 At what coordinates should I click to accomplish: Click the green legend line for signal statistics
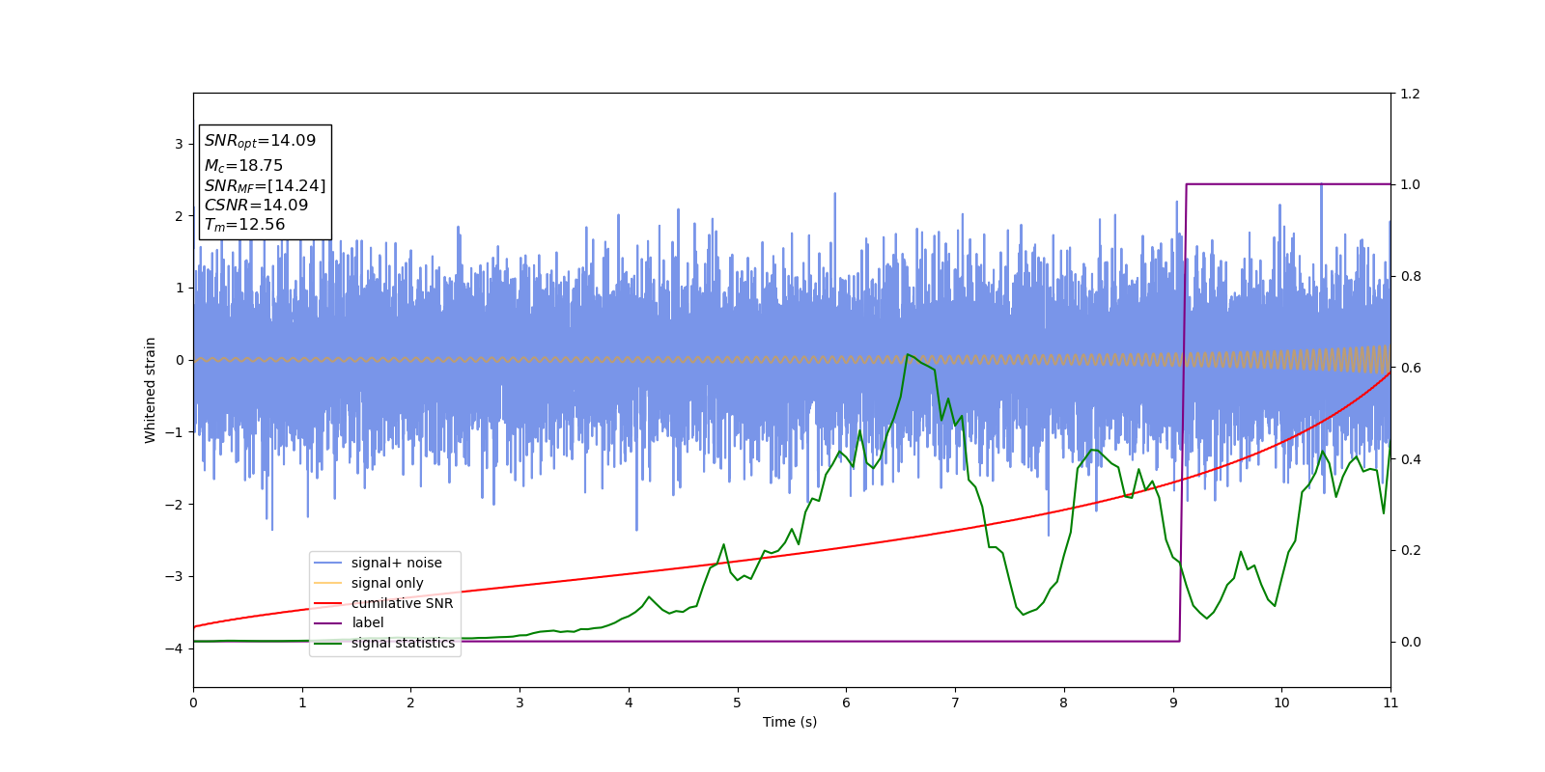328,643
